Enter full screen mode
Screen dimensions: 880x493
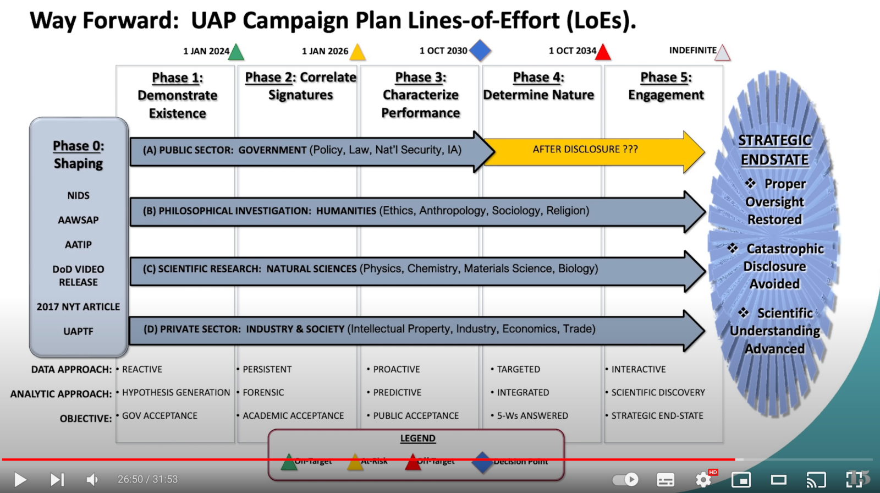[x=854, y=479]
